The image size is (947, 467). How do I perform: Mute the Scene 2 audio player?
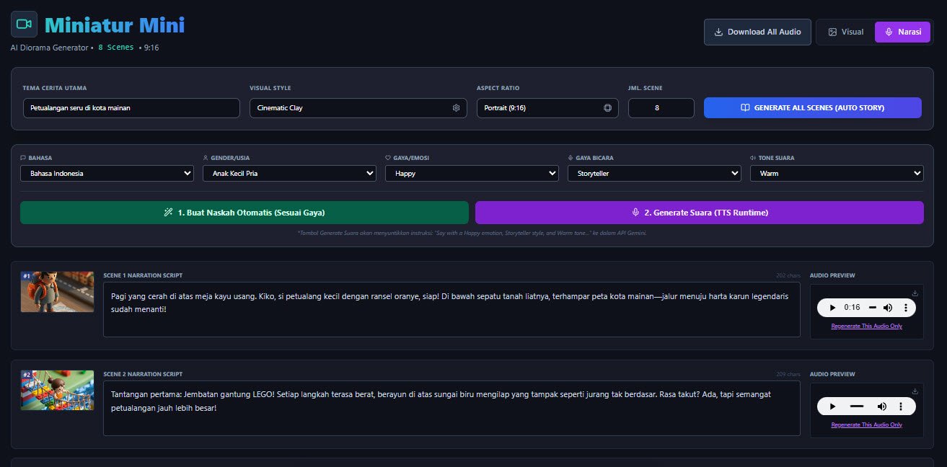[881, 406]
